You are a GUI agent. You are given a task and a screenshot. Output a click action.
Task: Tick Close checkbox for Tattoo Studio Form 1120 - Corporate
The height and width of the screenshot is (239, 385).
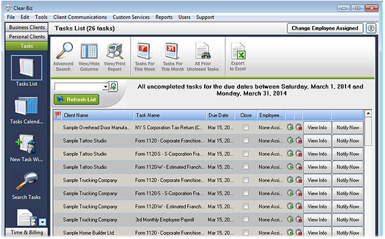[246, 140]
